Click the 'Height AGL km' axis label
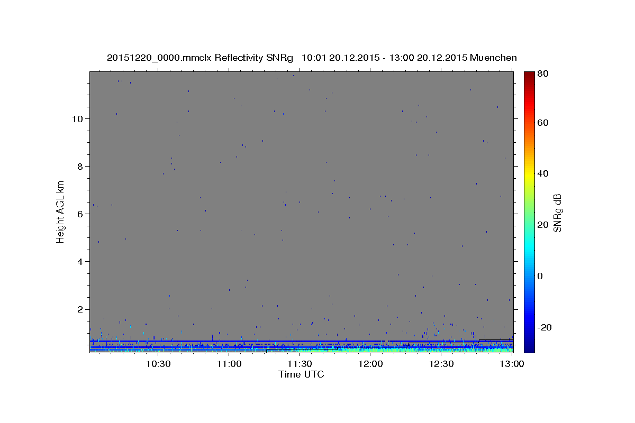635x423 pixels. [61, 211]
